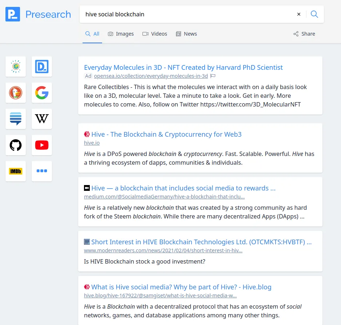Viewport: 341px width, 325px height.
Task: Select the globe sunburst search provider icon
Action: coord(16,67)
